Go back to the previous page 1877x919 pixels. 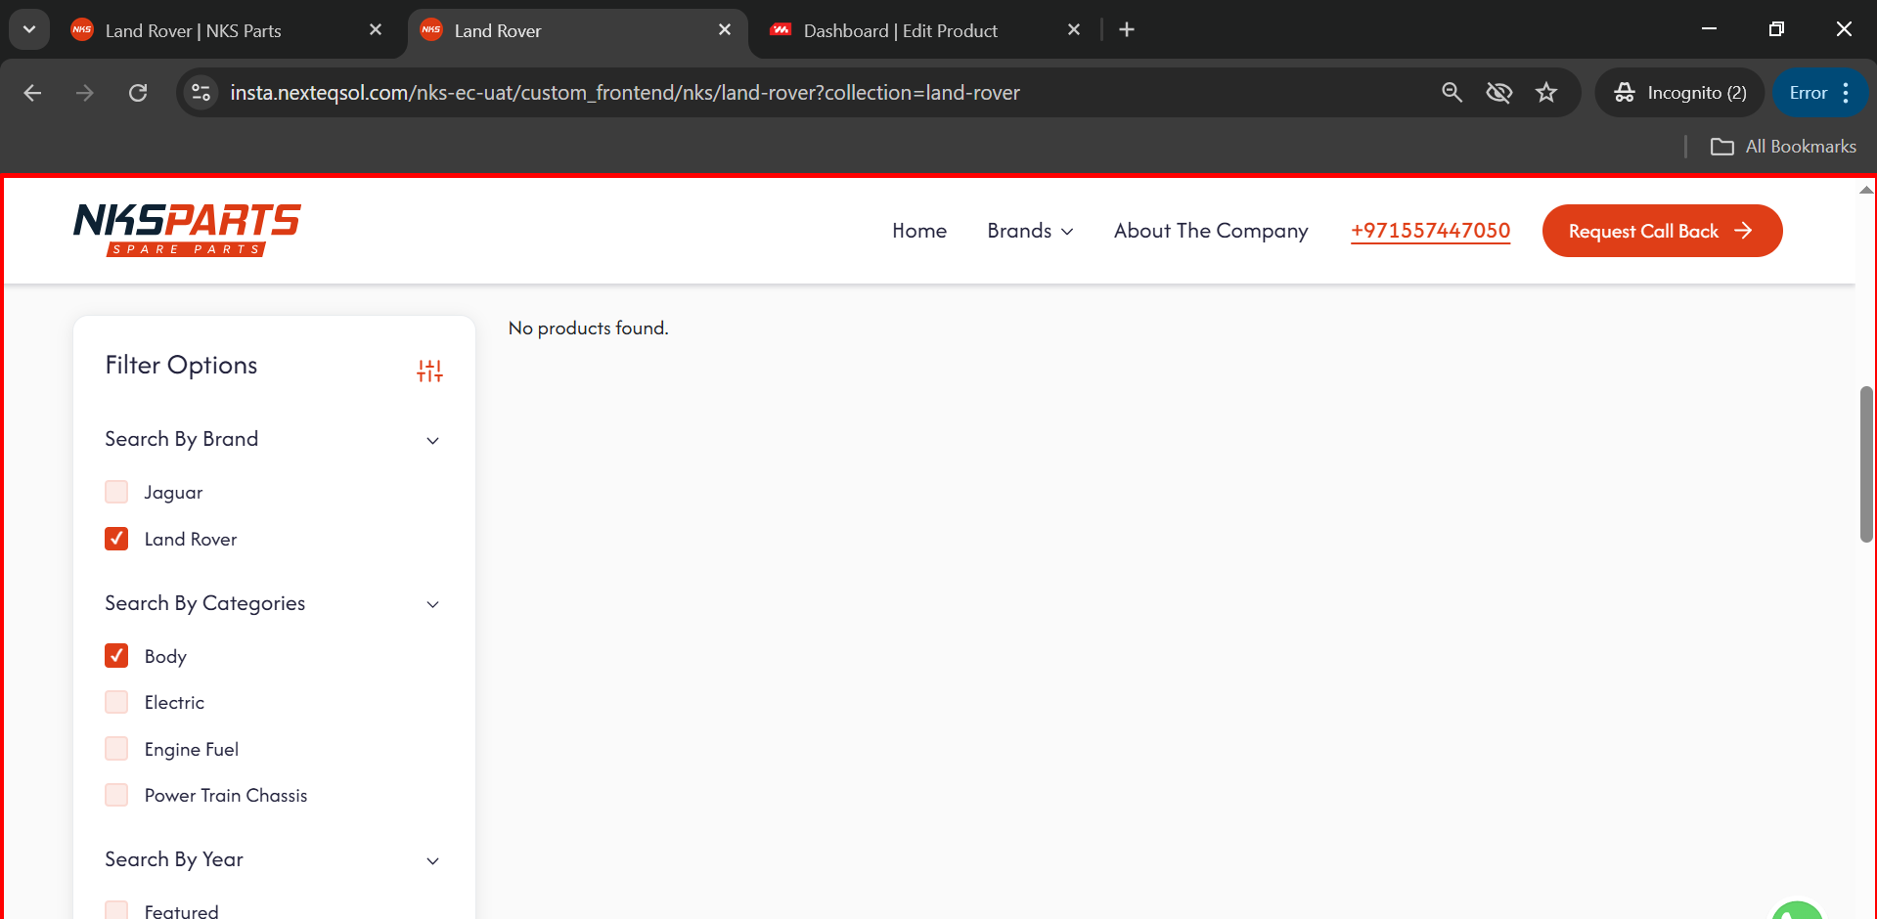32,93
